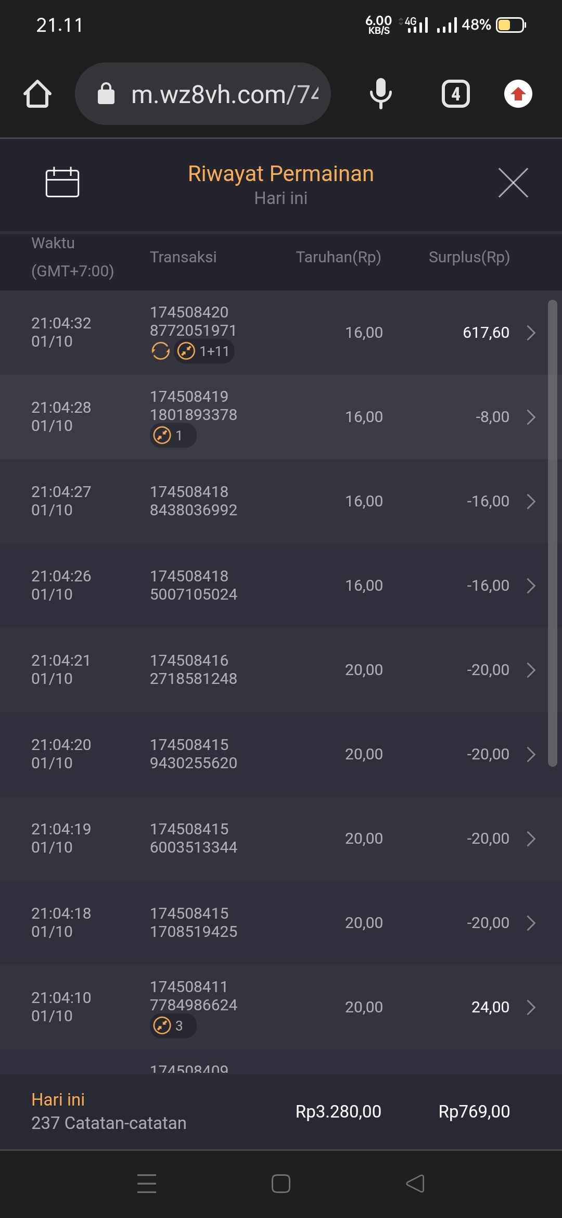Open the calendar date picker icon
The image size is (562, 1218).
point(62,183)
